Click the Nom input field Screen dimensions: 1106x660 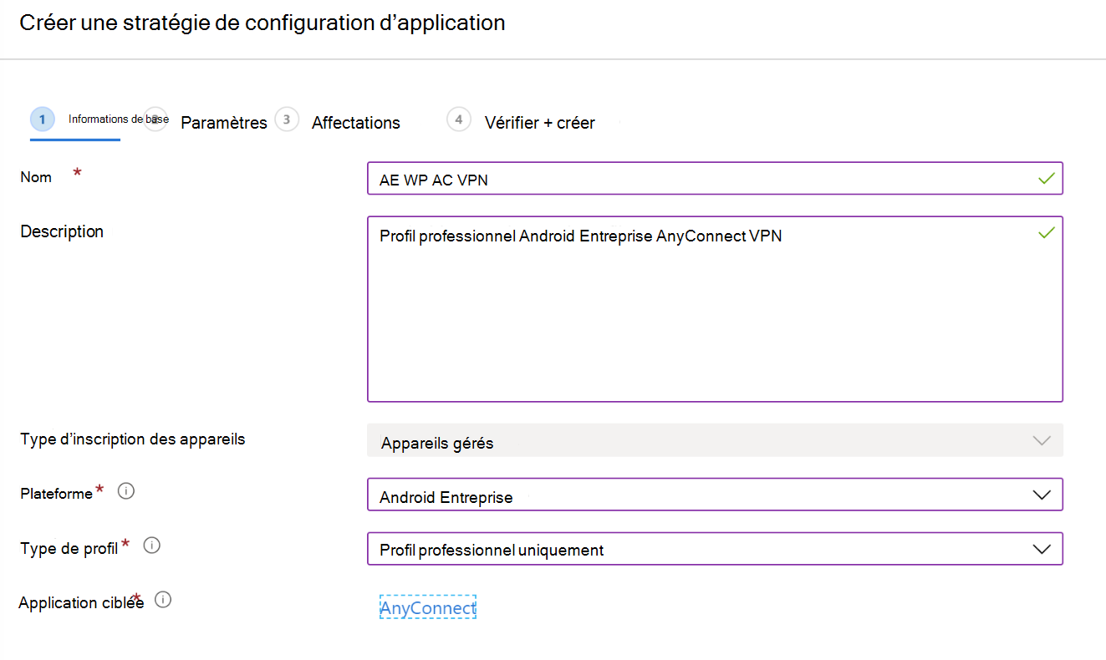(715, 178)
